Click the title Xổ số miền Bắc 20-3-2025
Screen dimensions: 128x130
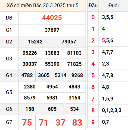[x=36, y=6]
